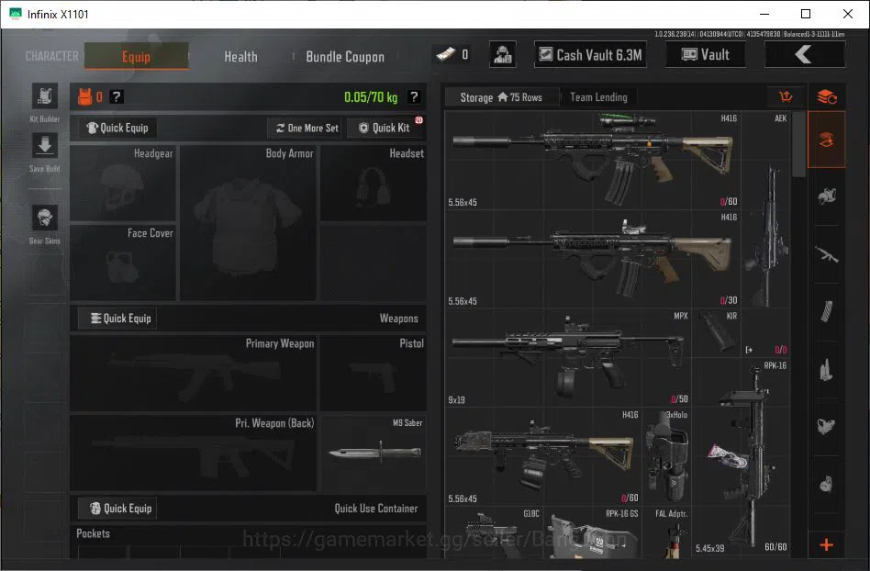Click the Save Build download icon
Image resolution: width=870 pixels, height=571 pixels.
coord(44,147)
